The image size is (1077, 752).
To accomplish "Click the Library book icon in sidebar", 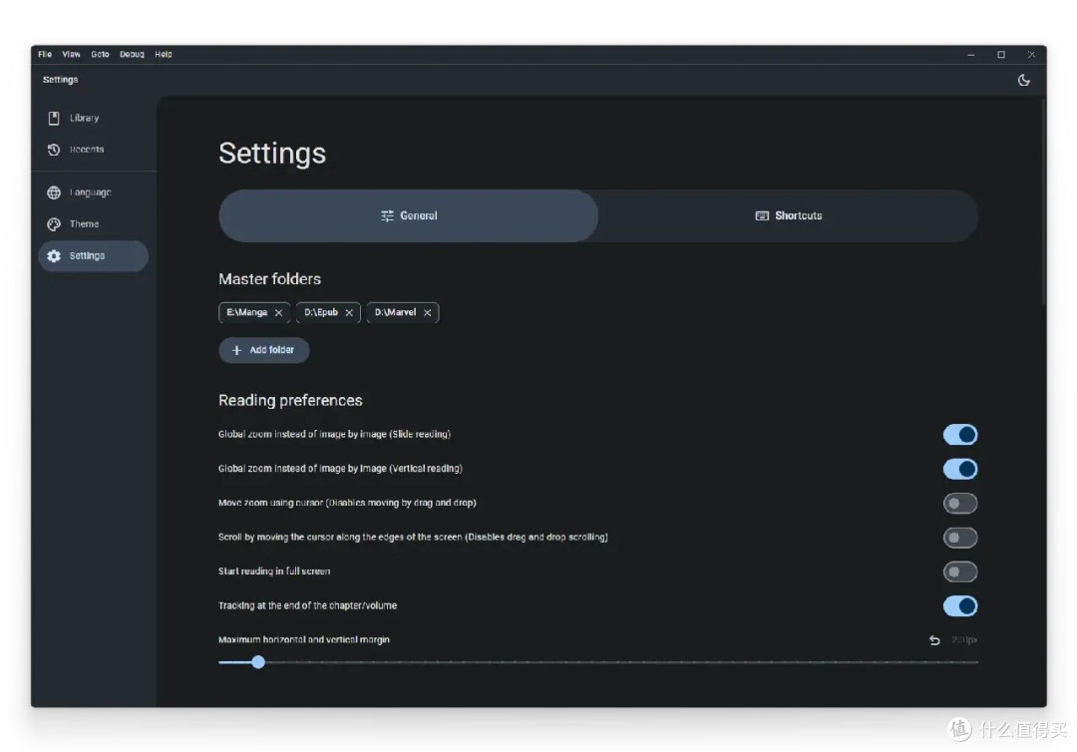I will [x=54, y=119].
